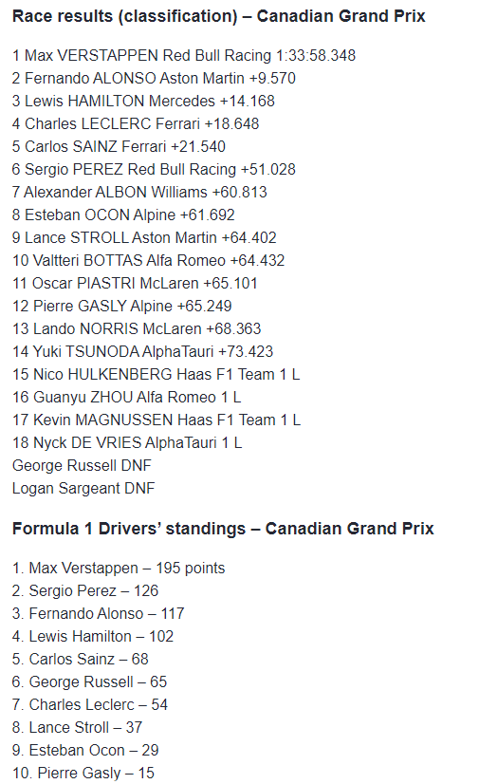Image resolution: width=479 pixels, height=784 pixels.
Task: Click Charles LECLERC Ferrari race result
Action: (x=136, y=123)
